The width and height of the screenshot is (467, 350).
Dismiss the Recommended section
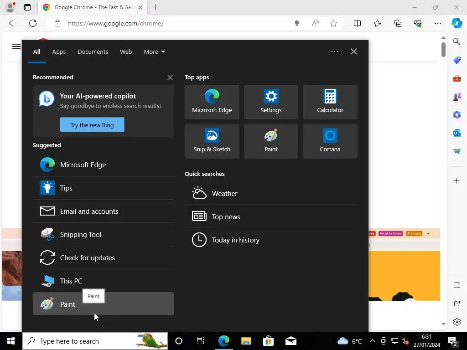click(x=170, y=77)
